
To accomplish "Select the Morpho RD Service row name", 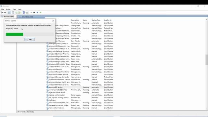I will coord(56,87).
